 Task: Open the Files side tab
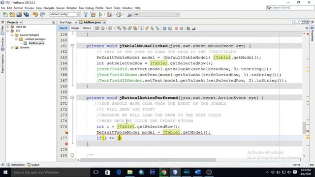coord(2,29)
